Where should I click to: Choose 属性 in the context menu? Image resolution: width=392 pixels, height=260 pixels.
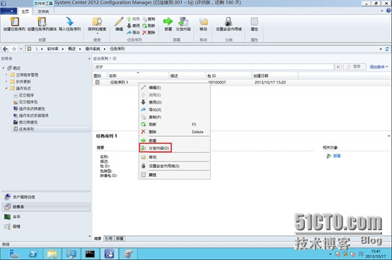174,175
